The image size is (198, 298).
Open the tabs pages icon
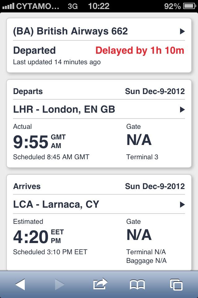(176, 285)
